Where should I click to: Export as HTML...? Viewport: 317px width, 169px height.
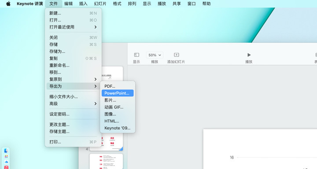click(x=118, y=121)
